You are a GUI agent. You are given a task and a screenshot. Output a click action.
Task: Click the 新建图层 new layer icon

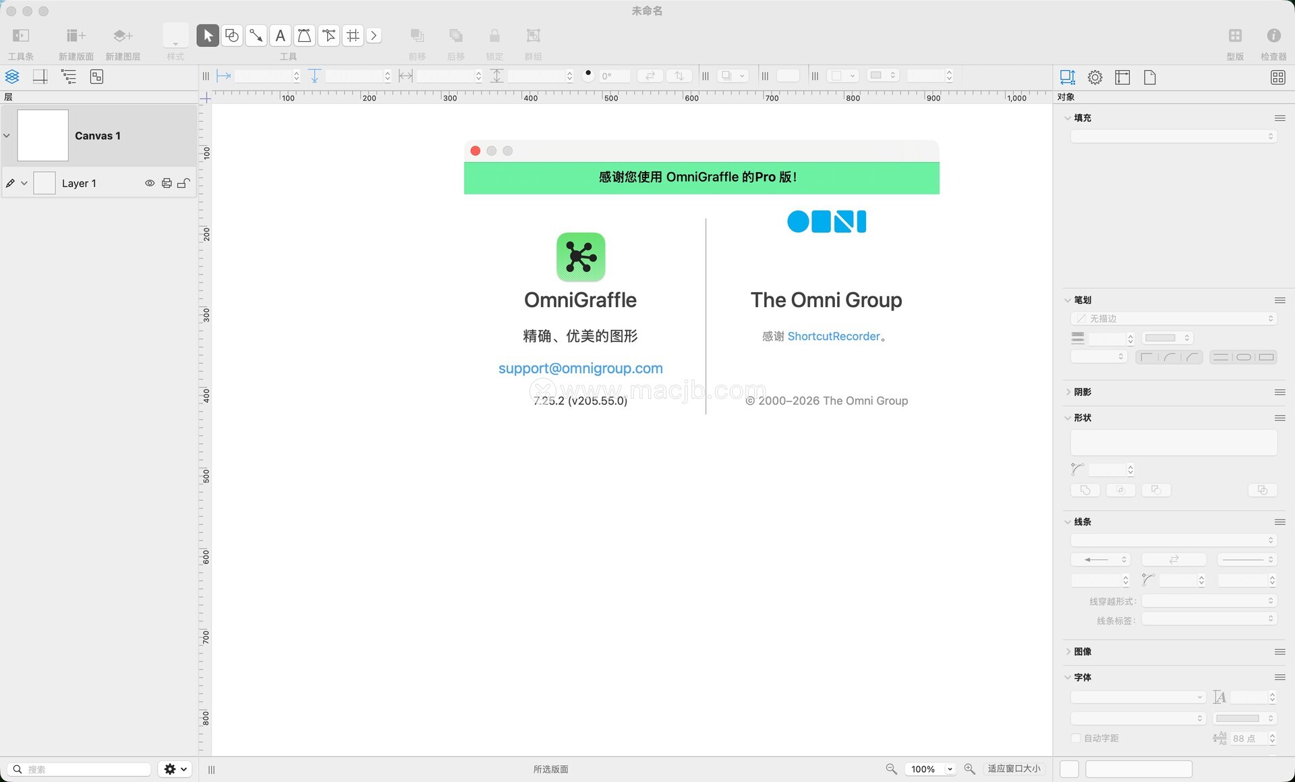coord(123,36)
